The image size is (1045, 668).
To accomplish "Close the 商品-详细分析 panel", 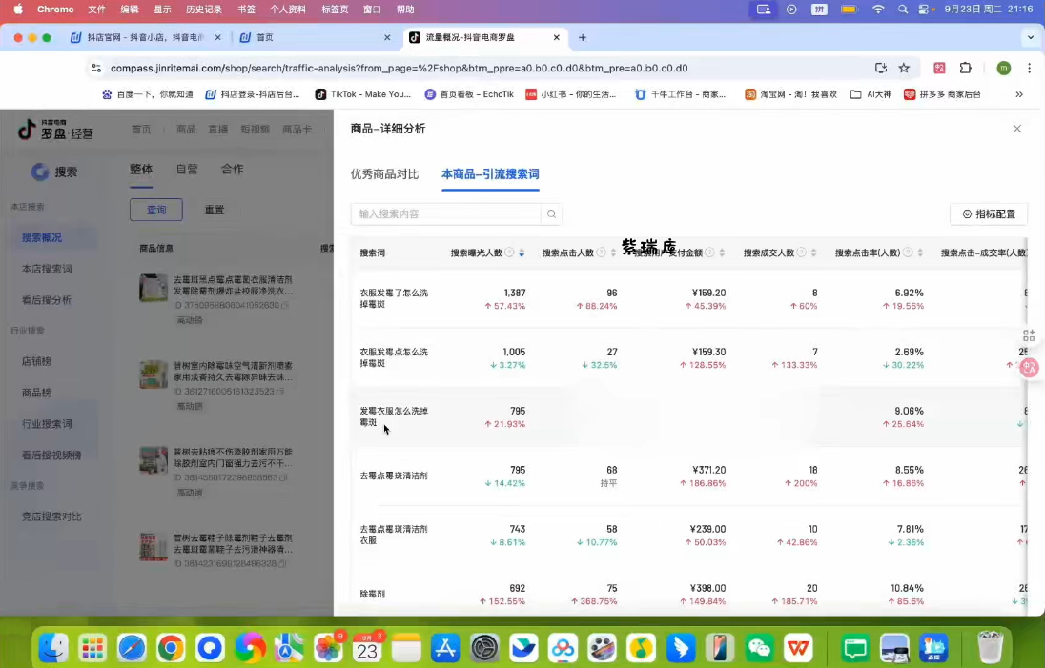I will click(1016, 129).
